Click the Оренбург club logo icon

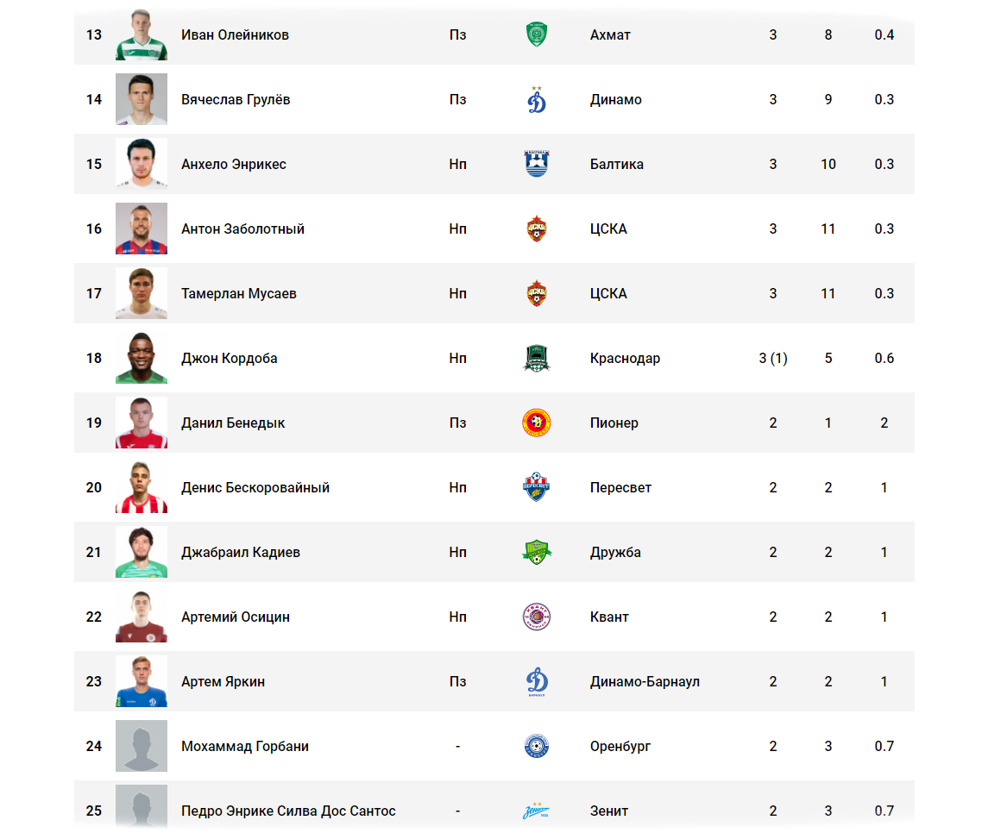536,746
